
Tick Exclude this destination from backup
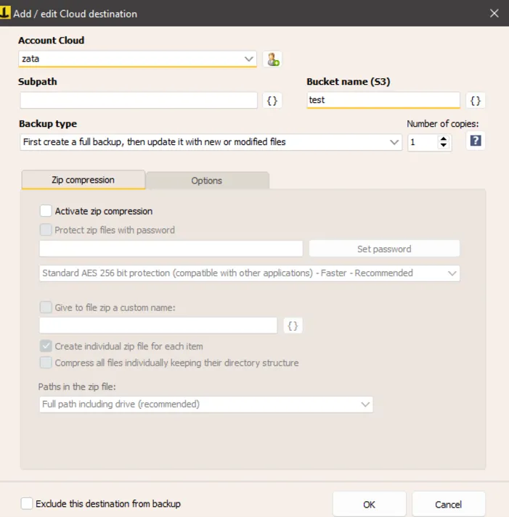(x=27, y=503)
